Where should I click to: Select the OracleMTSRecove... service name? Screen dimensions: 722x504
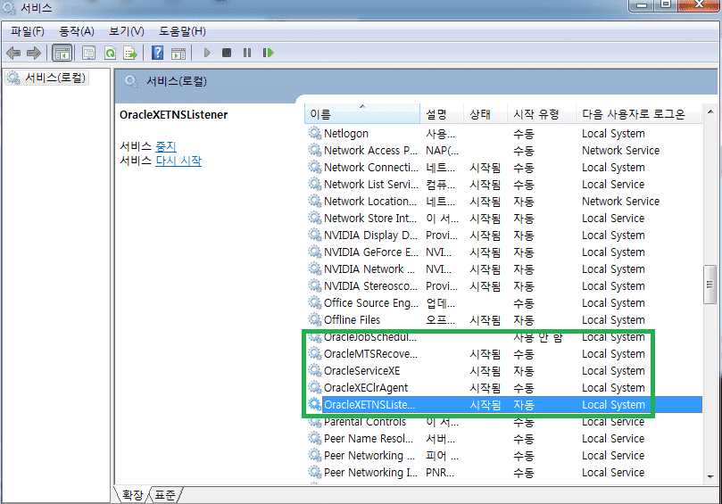coord(370,353)
